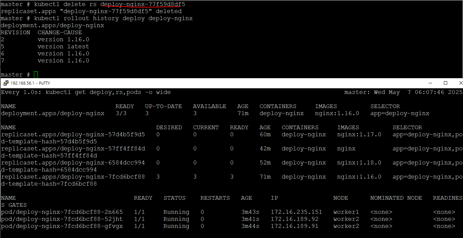Click the '192.168.56.1 - PuTTY' window title
The image size is (463, 238).
(30, 83)
